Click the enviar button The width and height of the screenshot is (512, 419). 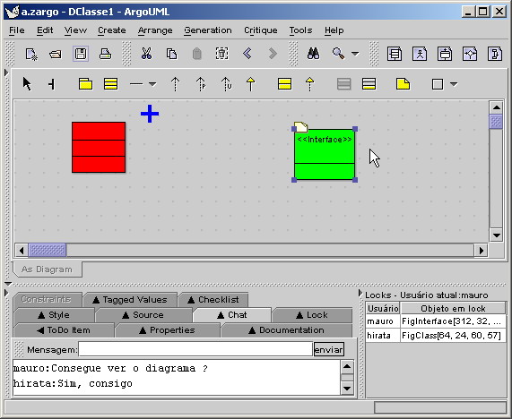(x=329, y=349)
